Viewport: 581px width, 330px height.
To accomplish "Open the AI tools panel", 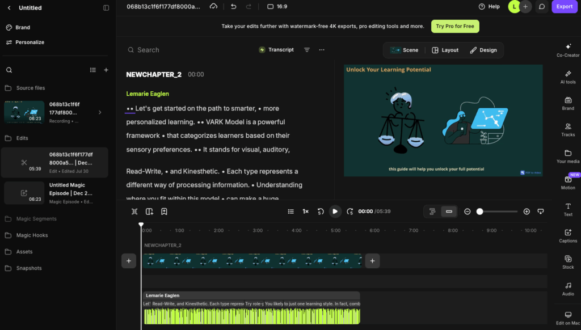I will pyautogui.click(x=568, y=78).
